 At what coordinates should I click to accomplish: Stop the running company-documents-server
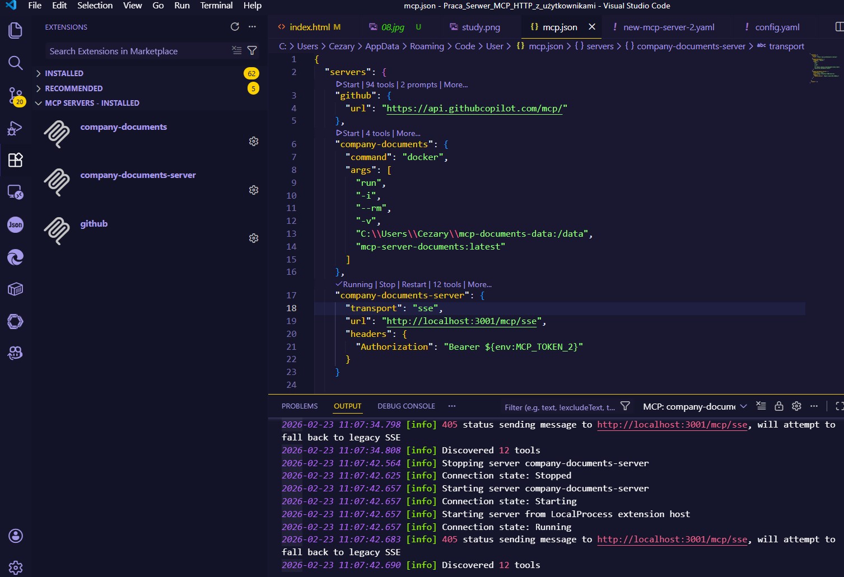point(387,285)
